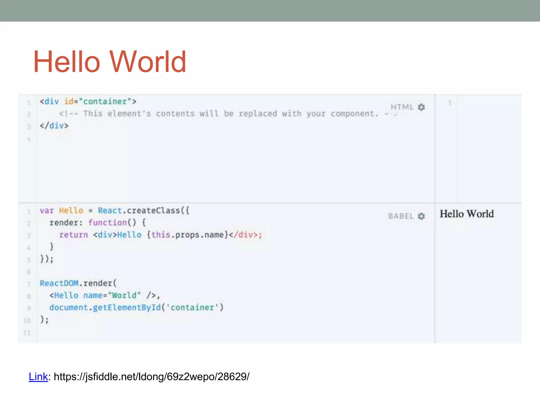This screenshot has width=540, height=405.
Task: Follow the blue 'Link' hyperlink
Action: click(x=38, y=377)
